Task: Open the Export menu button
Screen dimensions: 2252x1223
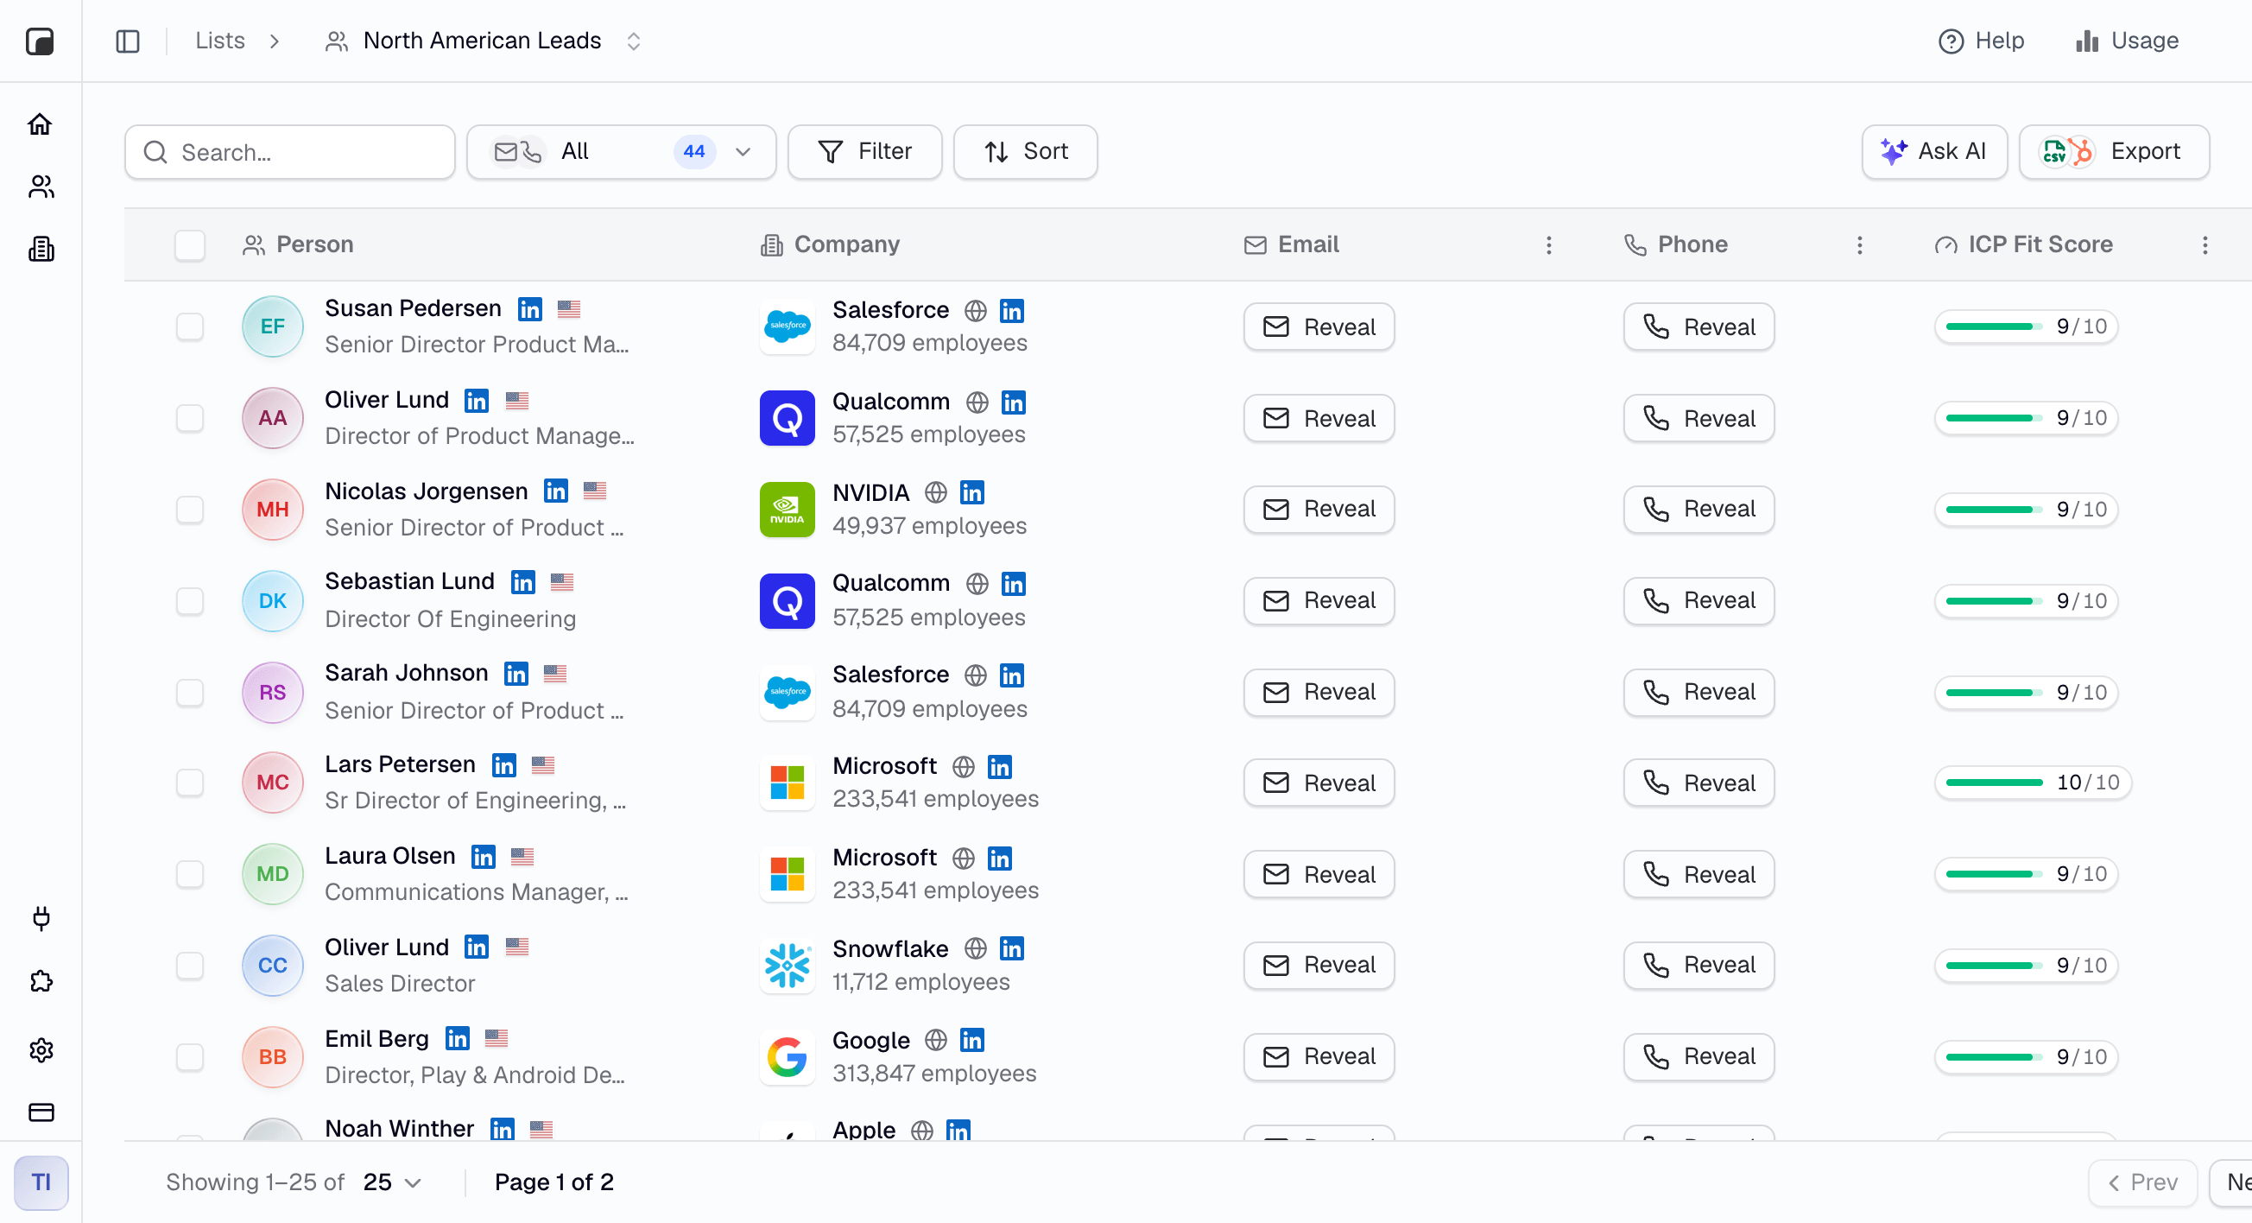Action: click(2114, 152)
